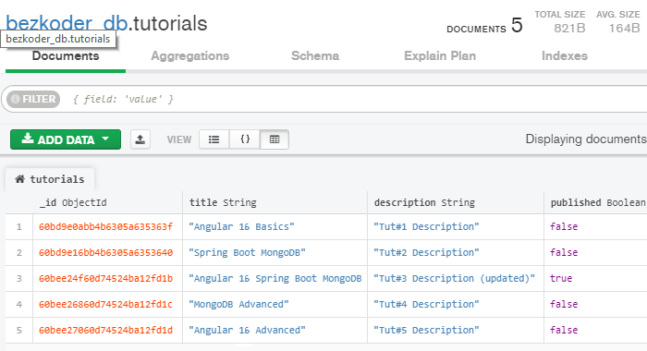Select the "MongoDB Advanced" title cell
647x351 pixels.
click(275, 305)
